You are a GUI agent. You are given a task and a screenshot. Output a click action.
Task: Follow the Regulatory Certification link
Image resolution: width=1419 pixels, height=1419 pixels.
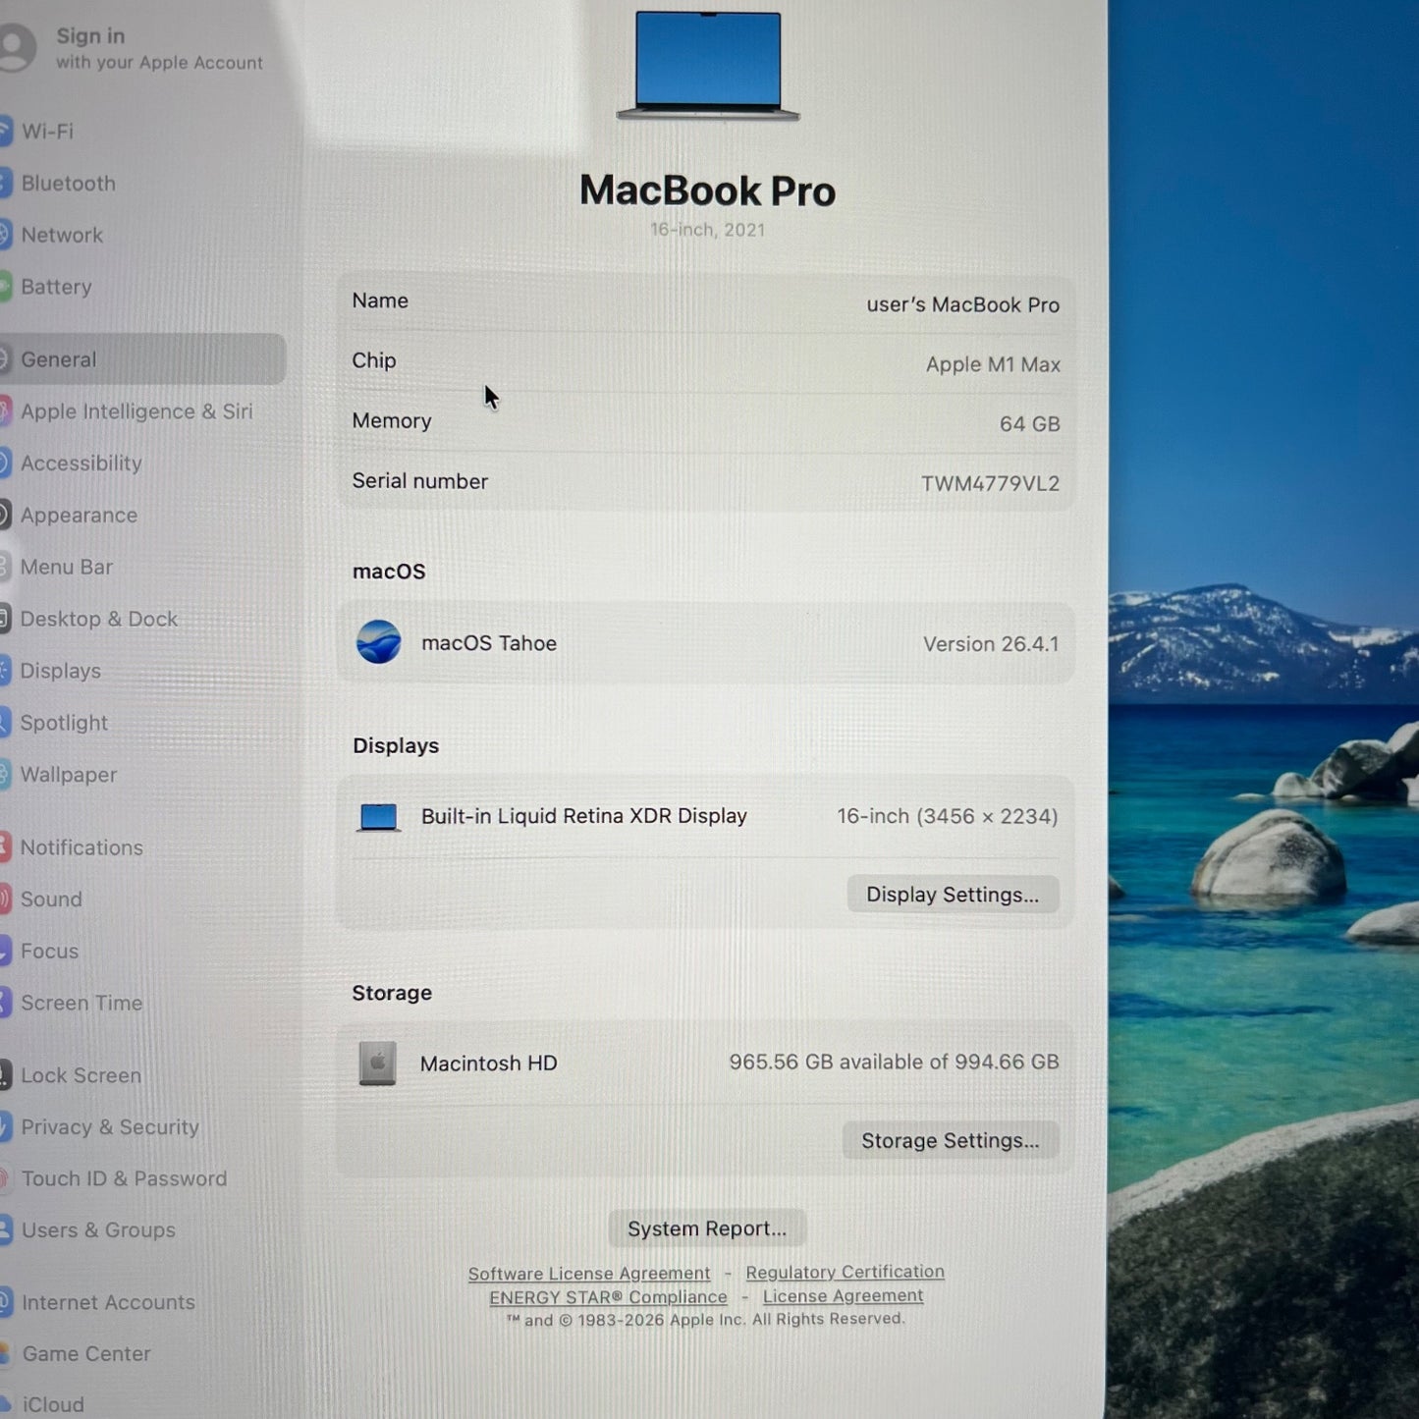(846, 1273)
